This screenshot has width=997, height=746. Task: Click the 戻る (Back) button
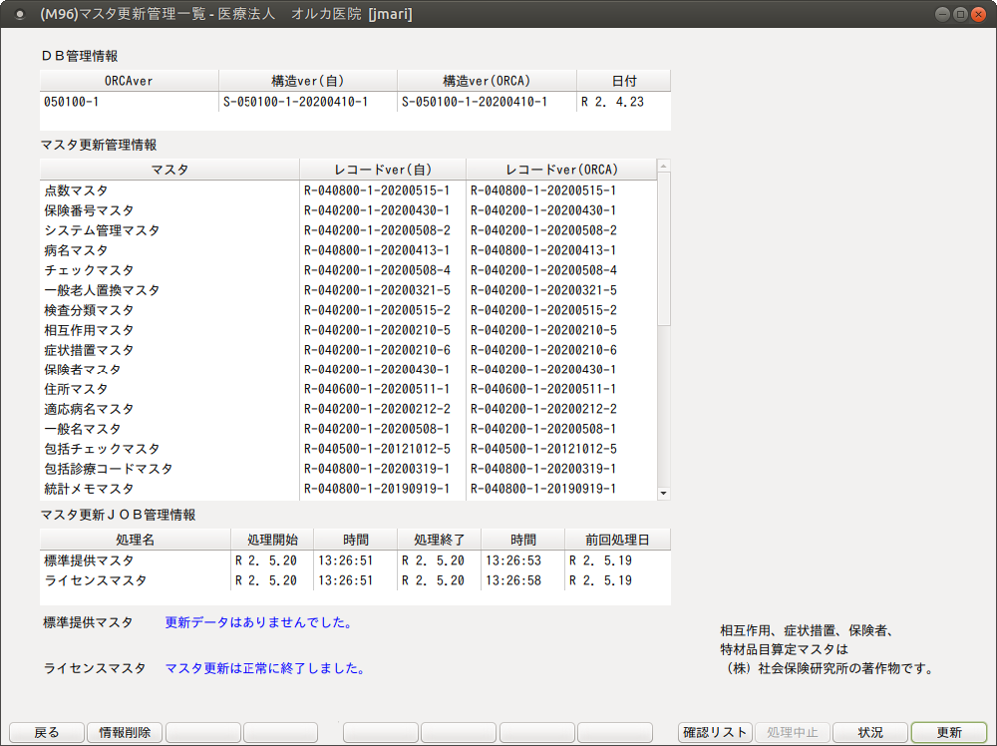pos(47,732)
